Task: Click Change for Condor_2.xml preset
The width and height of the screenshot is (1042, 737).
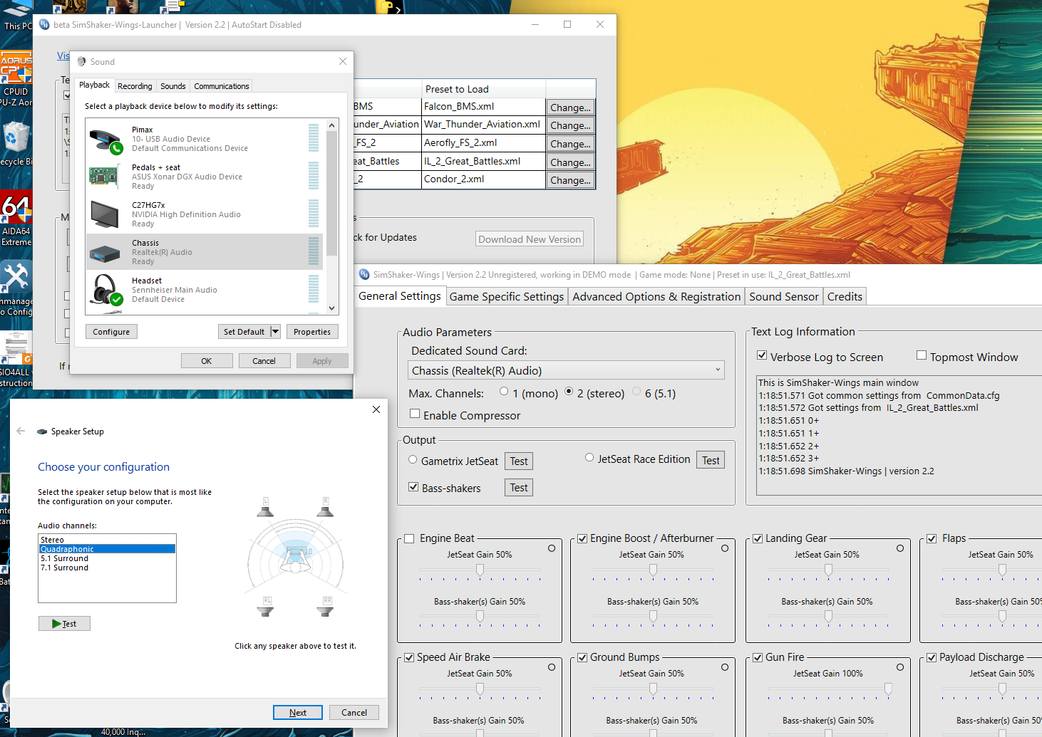Action: [570, 180]
